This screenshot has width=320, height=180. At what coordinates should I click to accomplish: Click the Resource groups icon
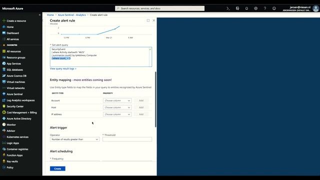(3, 57)
